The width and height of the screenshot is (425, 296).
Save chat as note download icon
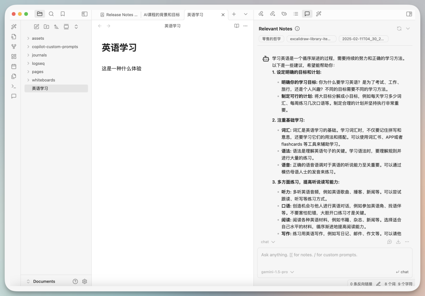398,242
